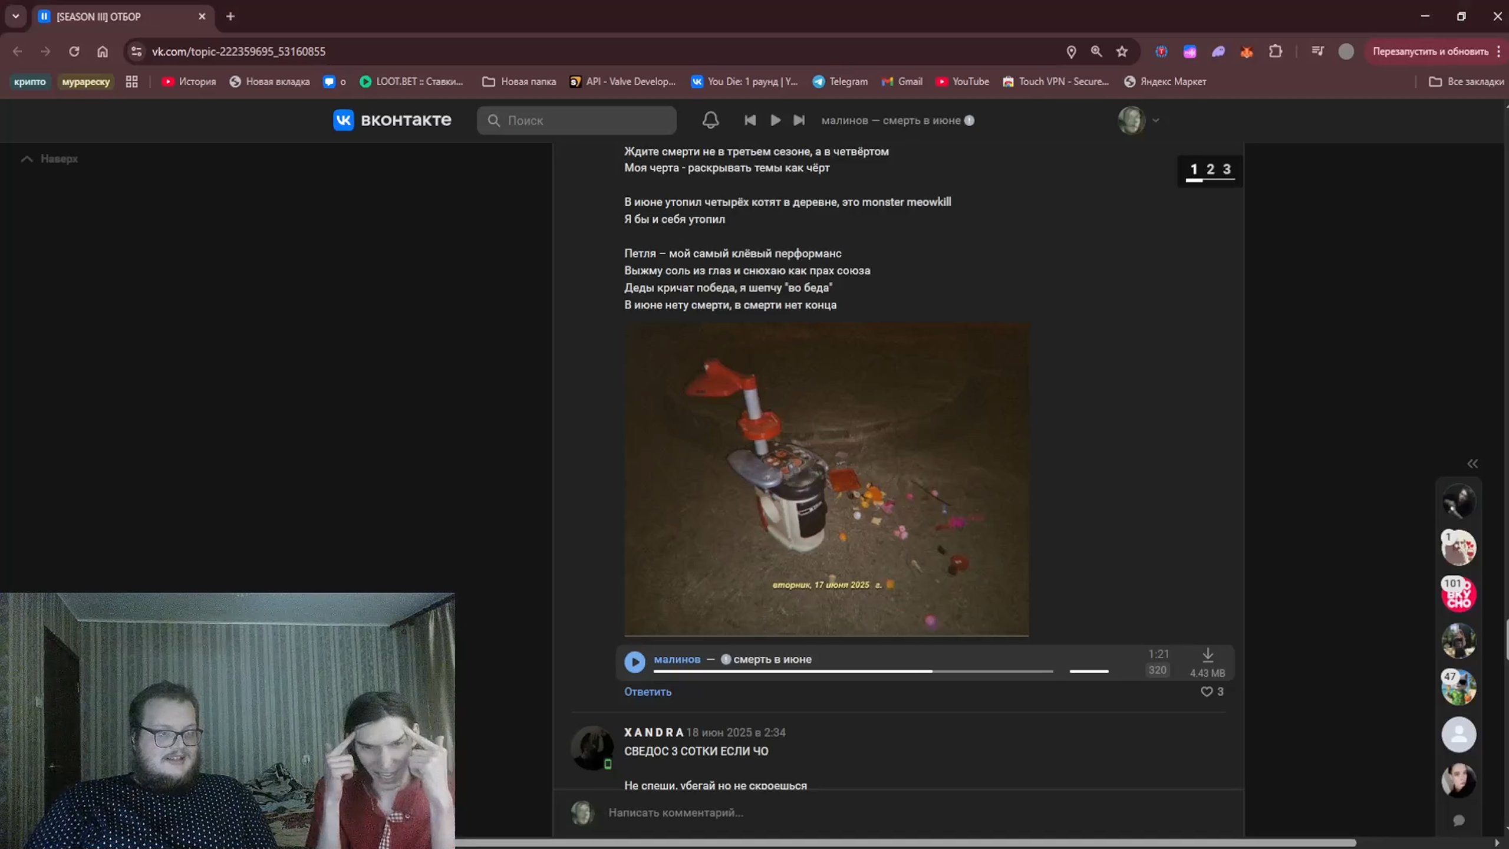This screenshot has width=1509, height=849.
Task: Open profile menu dropdown arrow
Action: tap(1155, 120)
